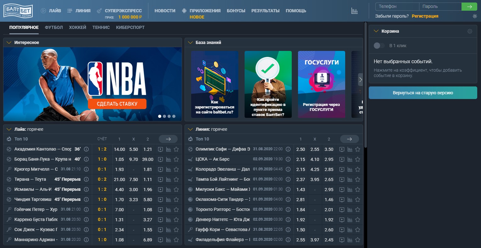Image resolution: width=481 pixels, height=248 pixels.
Task: Collapse the База знаний panel
Action: 190,42
